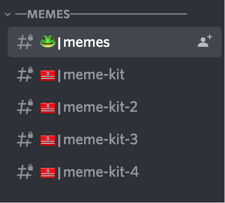The width and height of the screenshot is (225, 203).
Task: Click the locked hashtag icon beside meme-kit-3
Action: [x=25, y=139]
